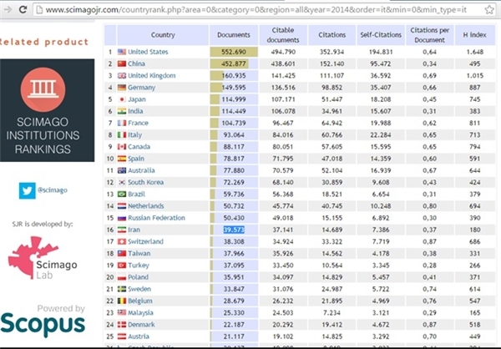Click the Scimago Lab logo
The image size is (501, 349).
coord(43,258)
